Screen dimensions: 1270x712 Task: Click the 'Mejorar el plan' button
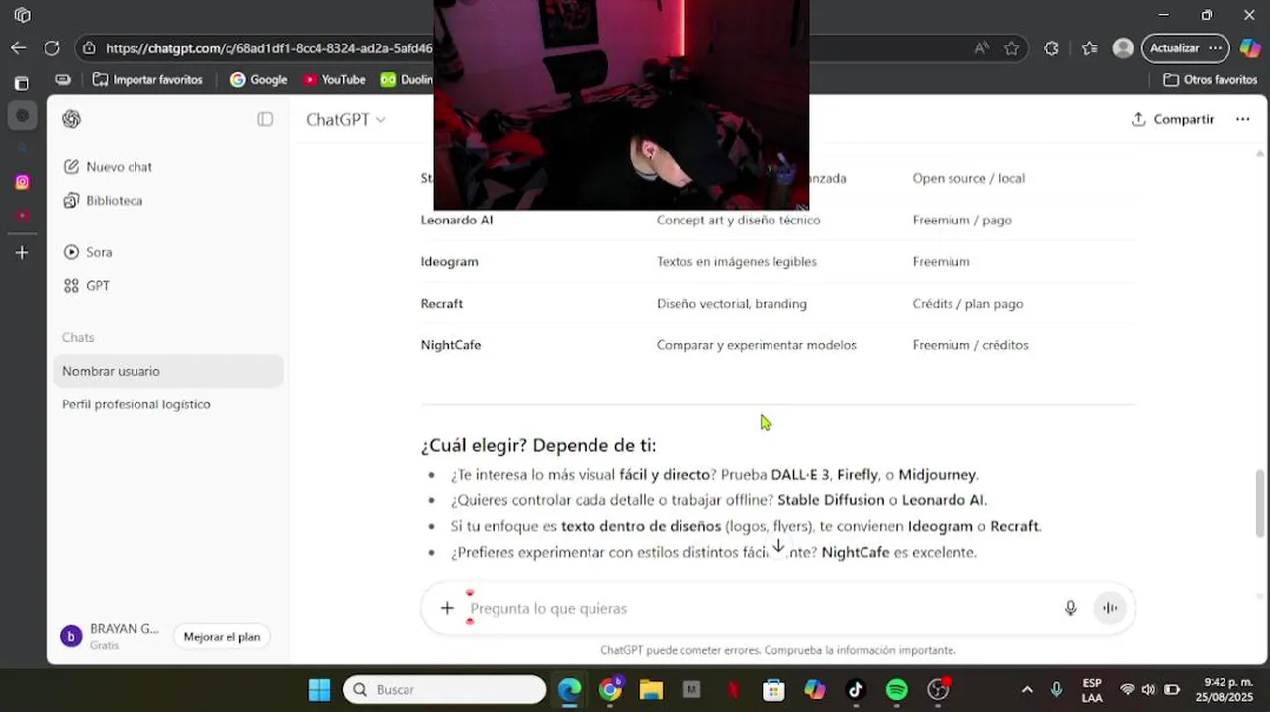point(222,637)
